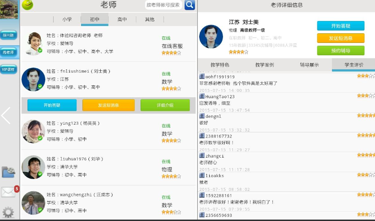The height and width of the screenshot is (221, 375).
Task: Click review text 老师教学很好啊！
Action: (x=217, y=142)
